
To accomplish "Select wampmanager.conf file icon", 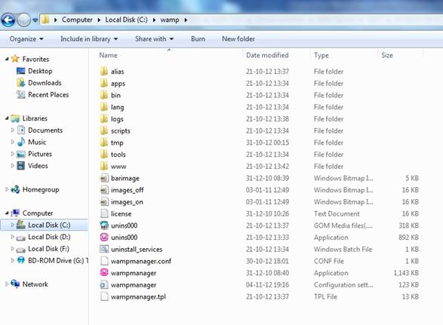I will (104, 261).
